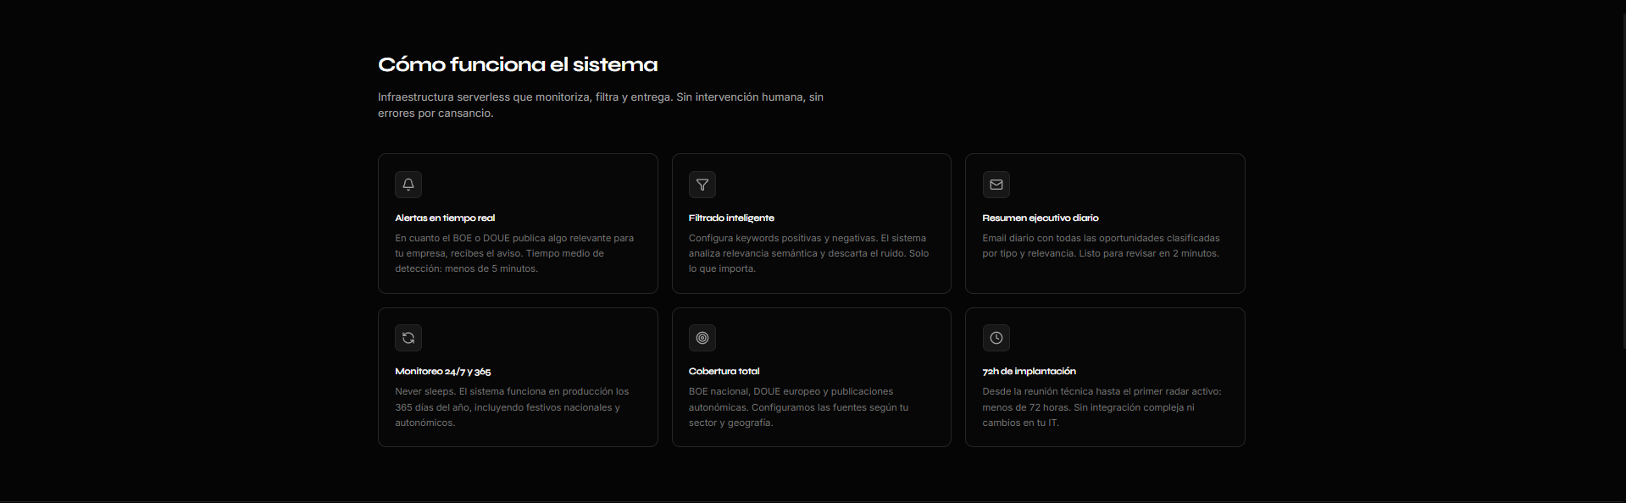Click description beginning En cuanto el BOE o DOUE
The width and height of the screenshot is (1626, 503).
coord(514,253)
